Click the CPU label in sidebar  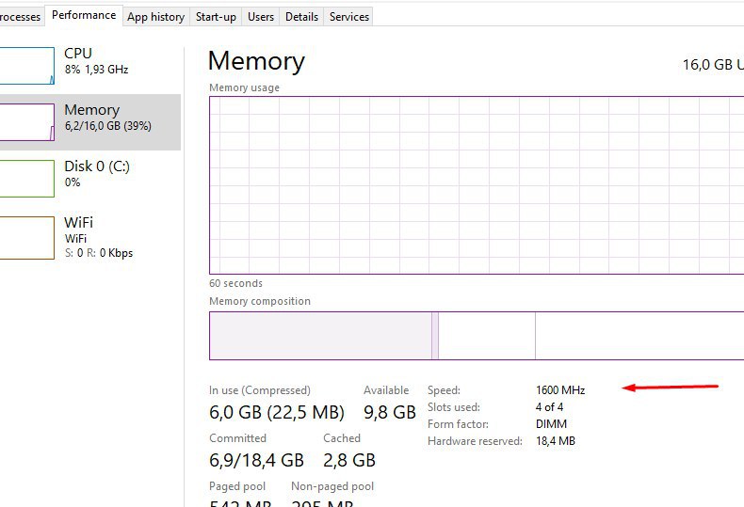(x=78, y=54)
